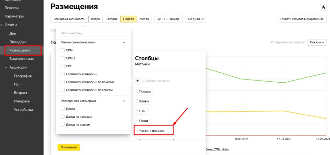
Task: Click the Добавить метрику link
Action: pos(156,81)
